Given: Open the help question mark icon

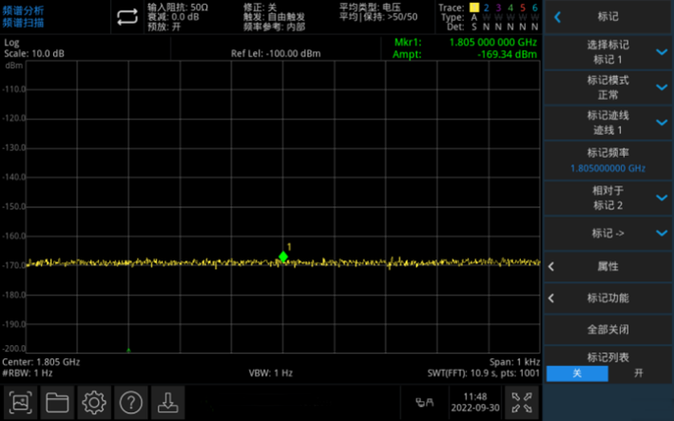Looking at the screenshot, I should click(131, 403).
